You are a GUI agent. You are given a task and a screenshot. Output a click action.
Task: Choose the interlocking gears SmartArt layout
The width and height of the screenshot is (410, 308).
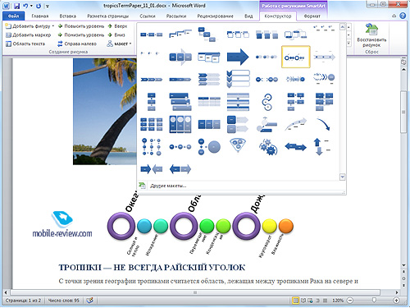pos(267,147)
